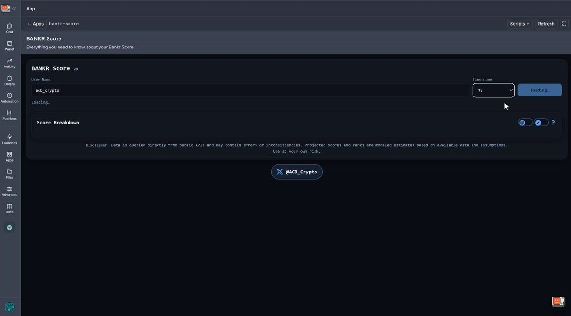Screen dimensions: 571x316
Task: Toggle fullscreen for the app
Action: coord(564,24)
